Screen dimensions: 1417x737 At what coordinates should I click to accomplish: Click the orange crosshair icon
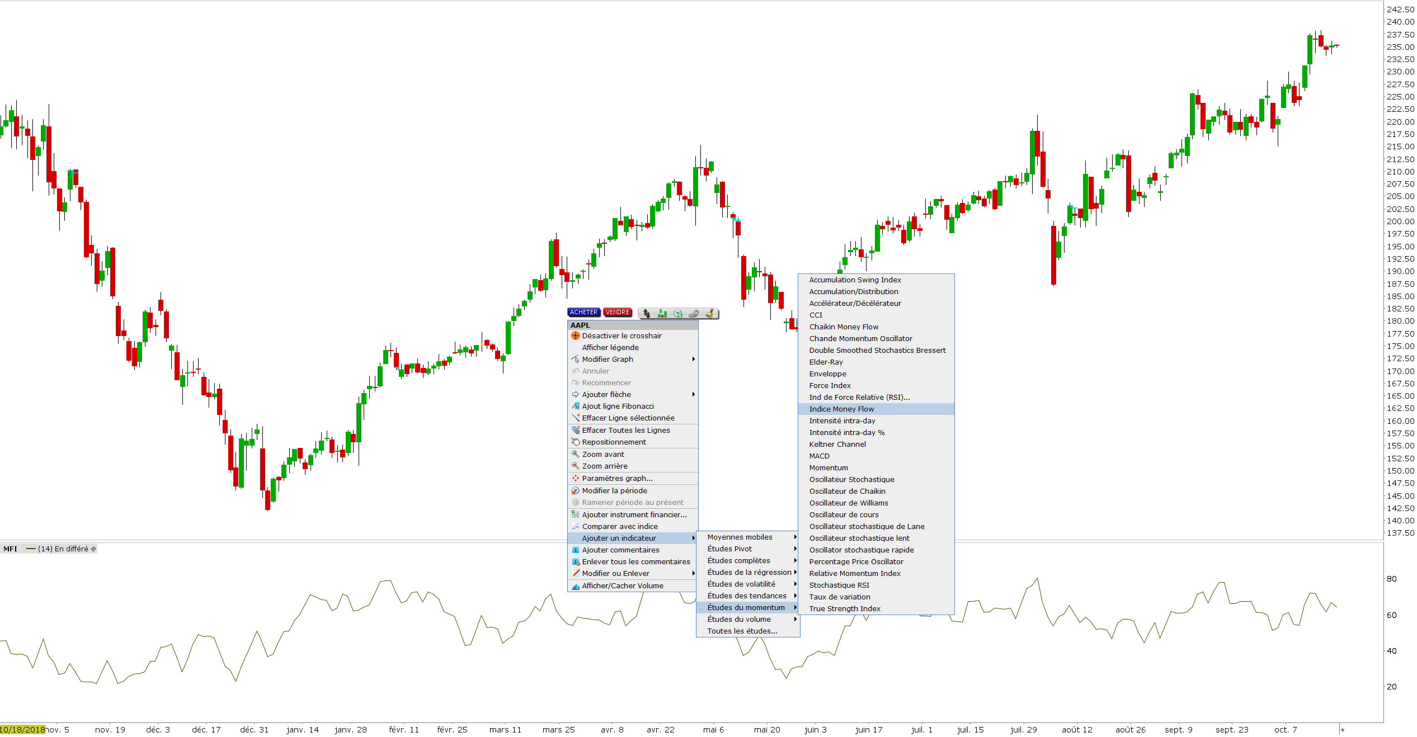575,336
